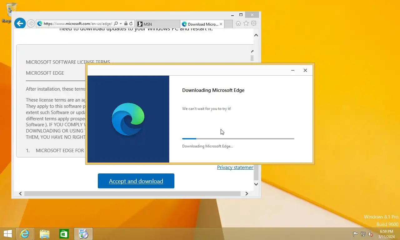
Task: Click the search magnifier in the address bar
Action: (116, 23)
